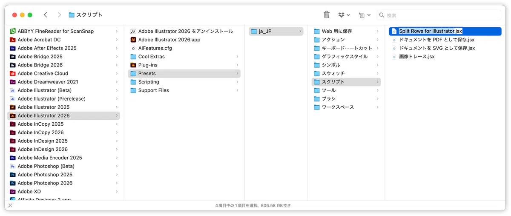Screen dimensions: 511x216
Task: Click the InCopy 2026 icon
Action: pos(13,132)
